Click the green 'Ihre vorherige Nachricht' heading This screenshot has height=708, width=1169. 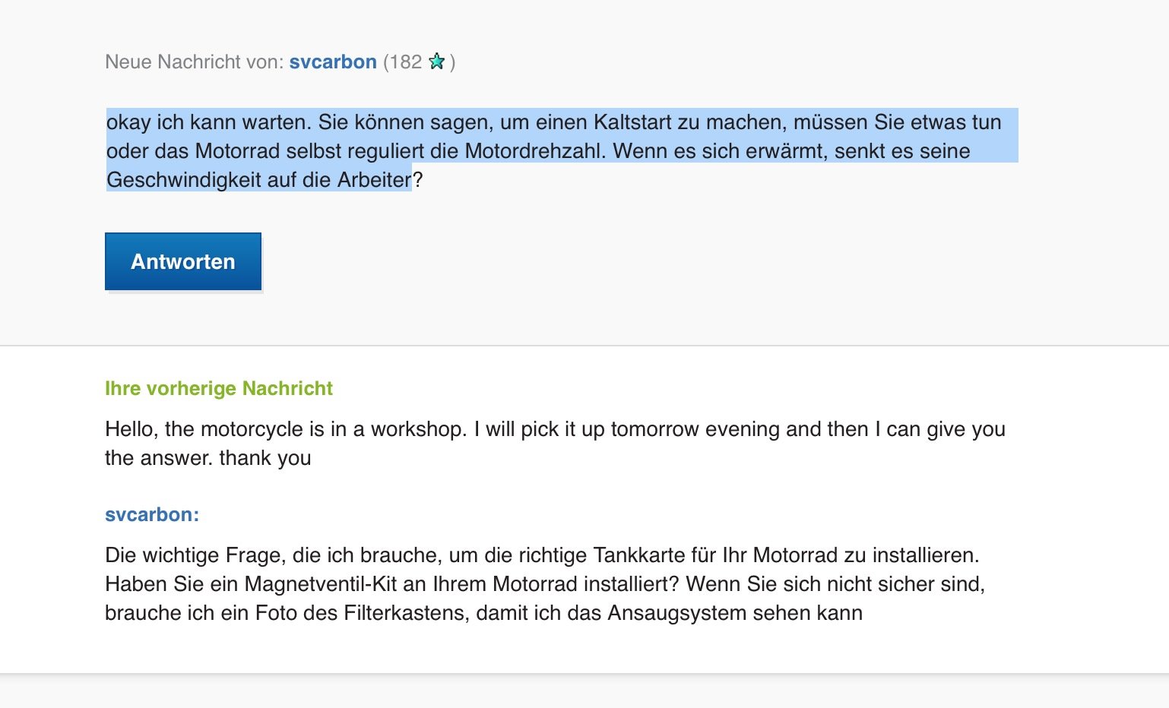coord(219,388)
